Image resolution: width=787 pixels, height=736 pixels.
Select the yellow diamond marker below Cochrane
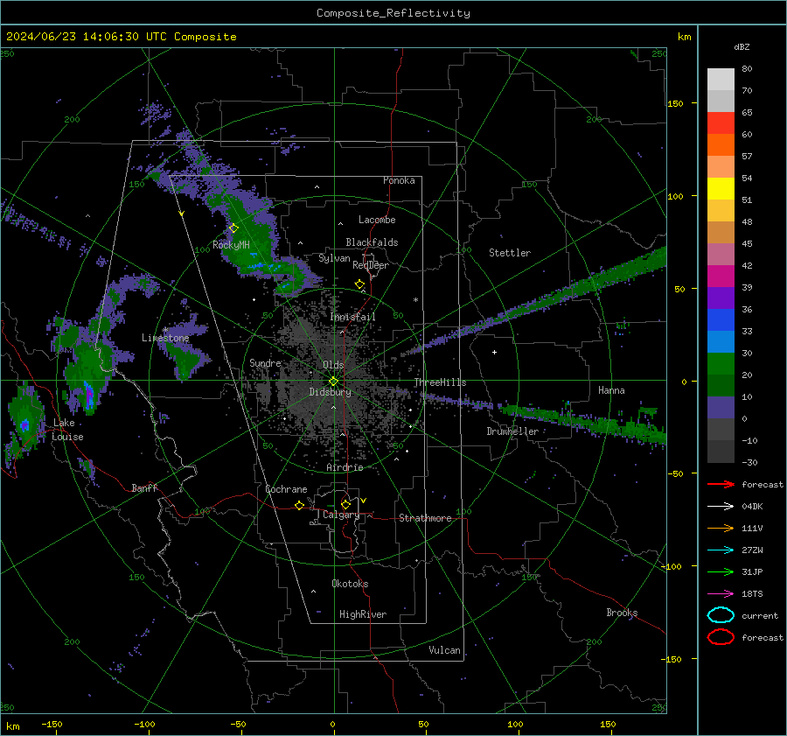(x=300, y=505)
